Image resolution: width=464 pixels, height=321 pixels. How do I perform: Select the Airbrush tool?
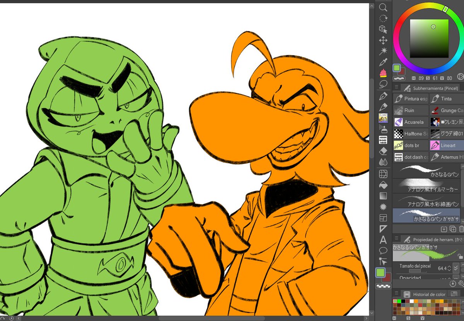pyautogui.click(x=383, y=128)
